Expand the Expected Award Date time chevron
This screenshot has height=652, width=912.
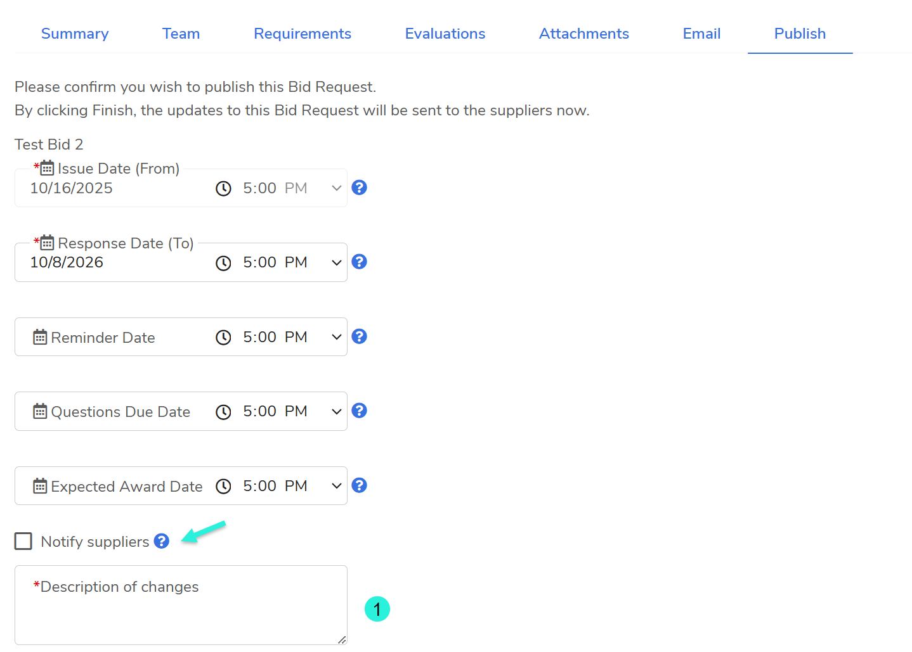click(336, 486)
